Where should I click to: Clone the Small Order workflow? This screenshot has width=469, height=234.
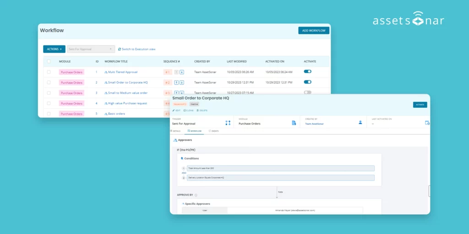(188, 110)
